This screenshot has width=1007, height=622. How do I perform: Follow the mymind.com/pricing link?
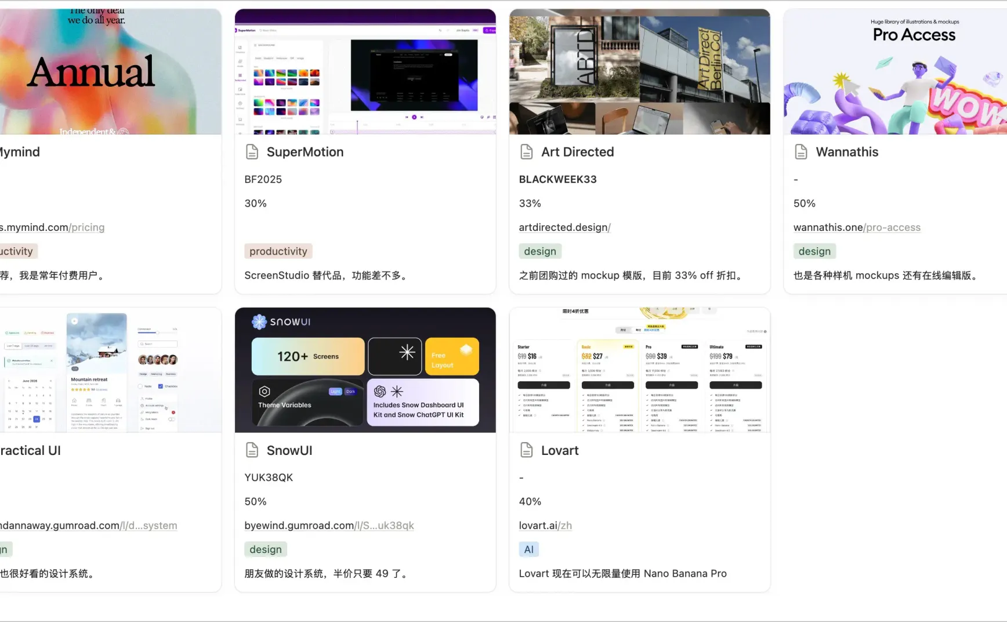click(x=53, y=227)
